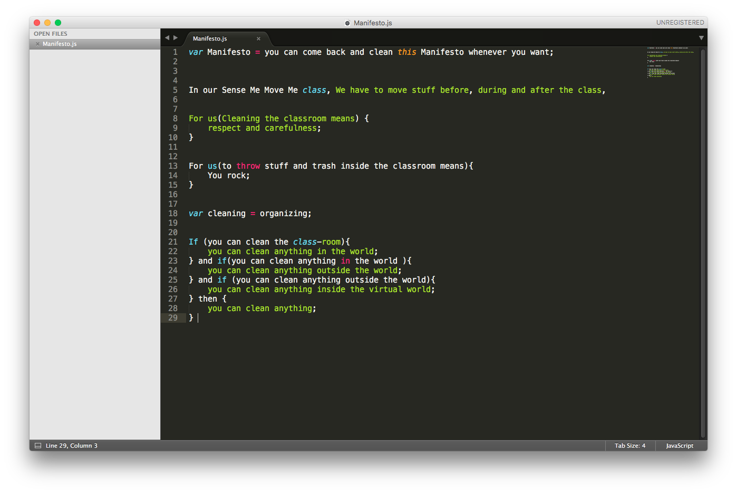This screenshot has width=737, height=493.
Task: Click line number 18 in the gutter
Action: point(173,214)
